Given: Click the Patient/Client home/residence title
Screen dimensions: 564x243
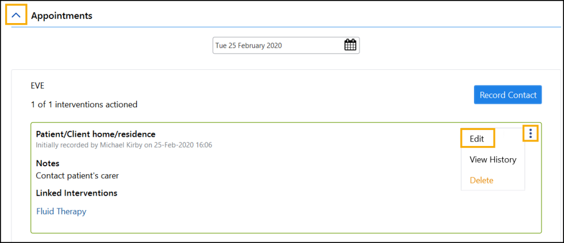Looking at the screenshot, I should pos(96,134).
